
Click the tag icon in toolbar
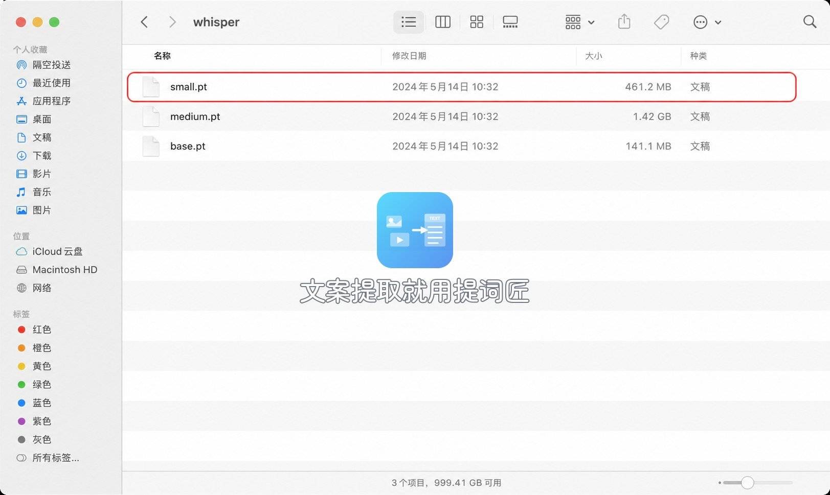pyautogui.click(x=661, y=22)
